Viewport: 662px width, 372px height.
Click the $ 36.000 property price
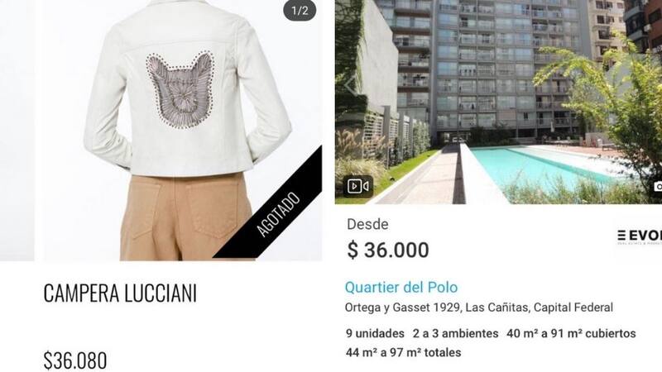pyautogui.click(x=388, y=250)
